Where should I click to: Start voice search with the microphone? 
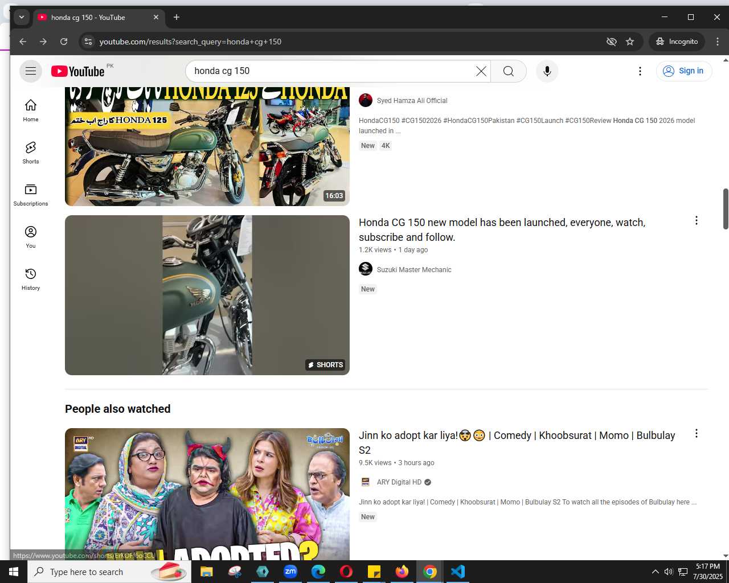click(547, 71)
